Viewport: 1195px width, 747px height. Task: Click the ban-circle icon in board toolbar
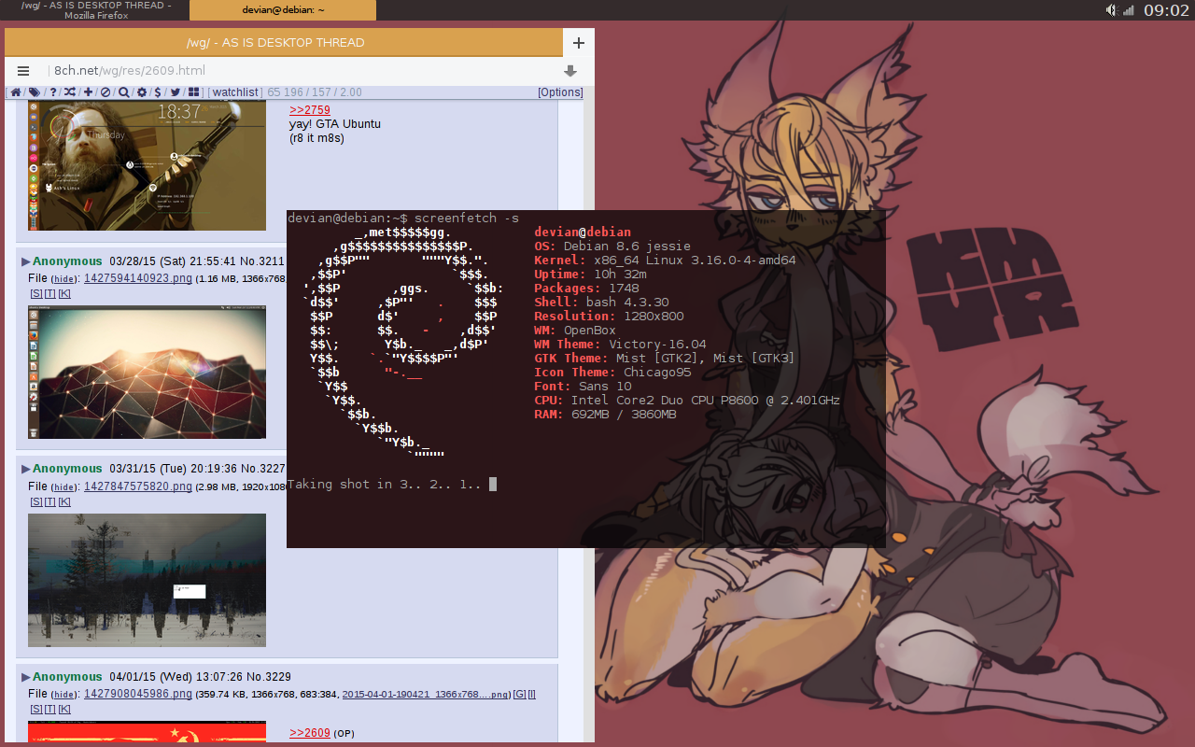(105, 92)
